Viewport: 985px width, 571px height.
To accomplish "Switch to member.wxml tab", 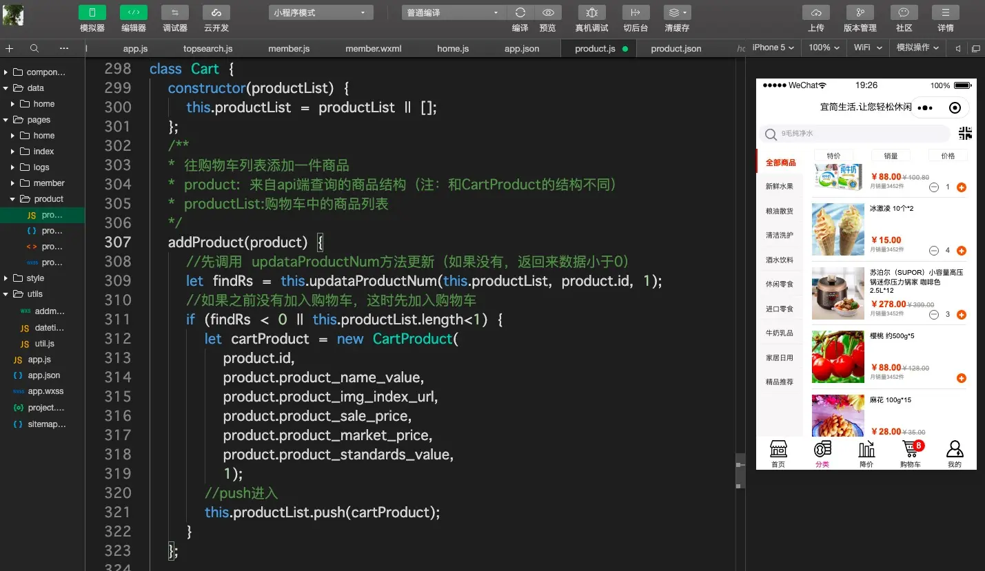I will point(374,49).
